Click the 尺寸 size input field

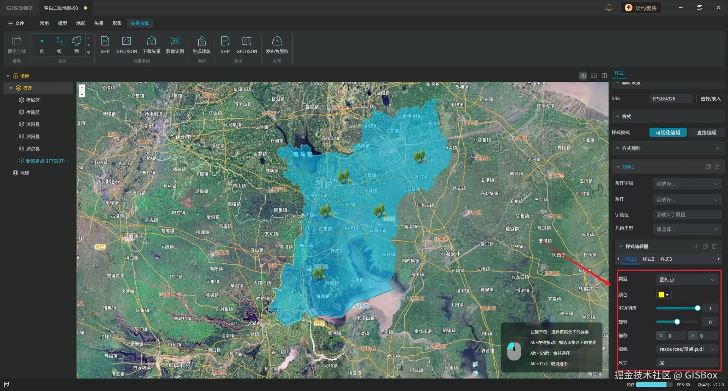click(687, 363)
